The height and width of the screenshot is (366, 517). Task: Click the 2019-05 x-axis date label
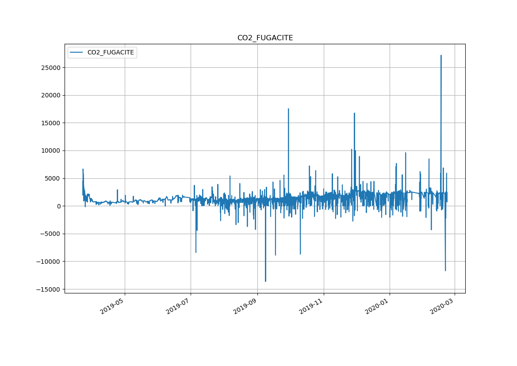(x=113, y=305)
